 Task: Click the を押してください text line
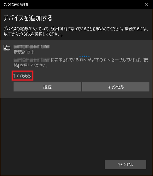point(31,65)
